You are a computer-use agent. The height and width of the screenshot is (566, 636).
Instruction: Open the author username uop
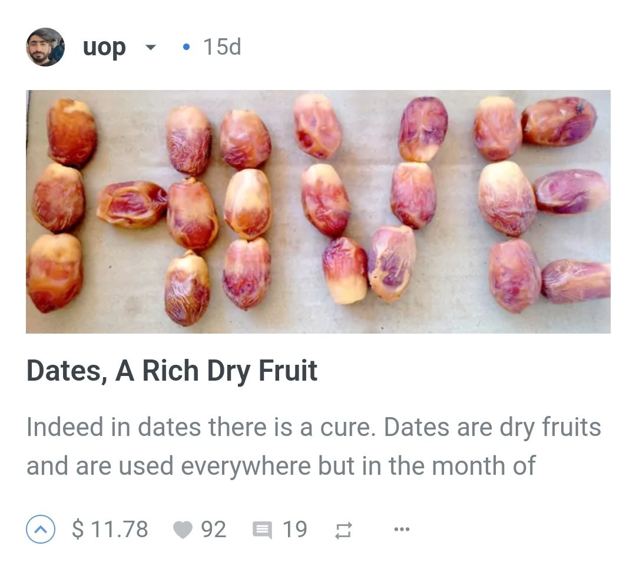tap(104, 48)
